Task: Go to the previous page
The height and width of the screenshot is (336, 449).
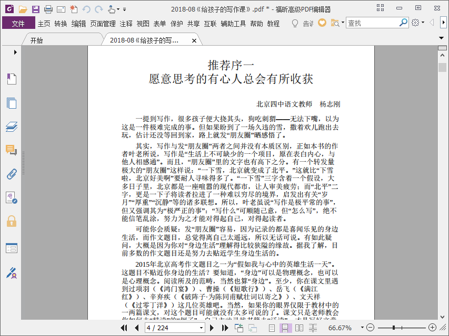Action: (x=136, y=328)
